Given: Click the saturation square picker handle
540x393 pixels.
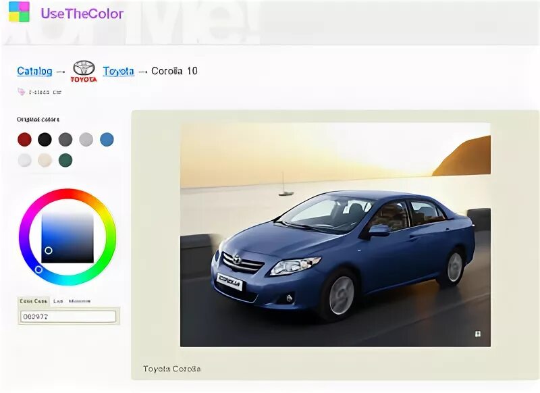Looking at the screenshot, I should [x=49, y=251].
